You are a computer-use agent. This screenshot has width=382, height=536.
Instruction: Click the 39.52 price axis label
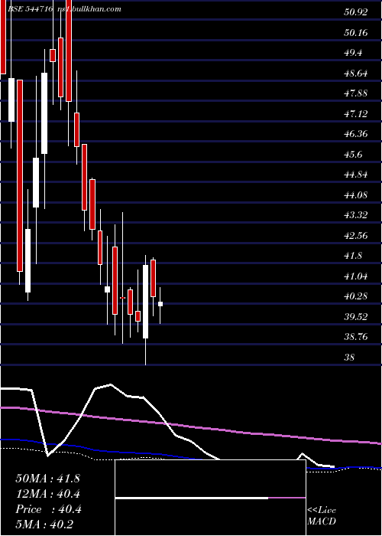(x=356, y=316)
